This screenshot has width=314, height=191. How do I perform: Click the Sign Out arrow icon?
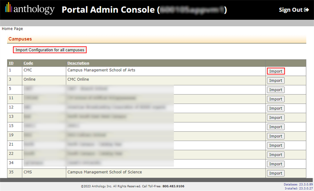pos(307,10)
